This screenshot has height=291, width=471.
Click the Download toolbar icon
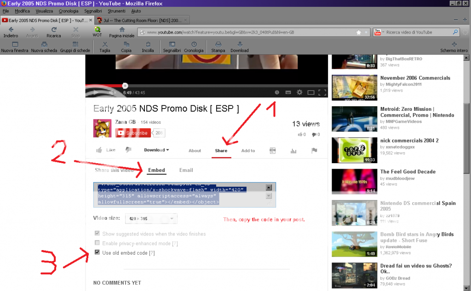[239, 45]
